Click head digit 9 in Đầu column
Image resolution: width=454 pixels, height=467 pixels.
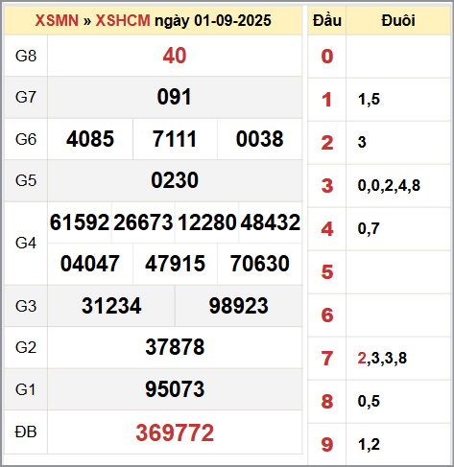coord(327,445)
